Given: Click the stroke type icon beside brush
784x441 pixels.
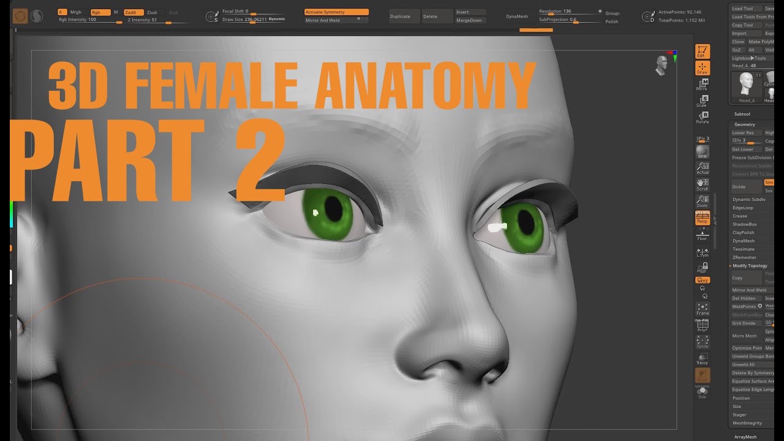Looking at the screenshot, I should 37,17.
